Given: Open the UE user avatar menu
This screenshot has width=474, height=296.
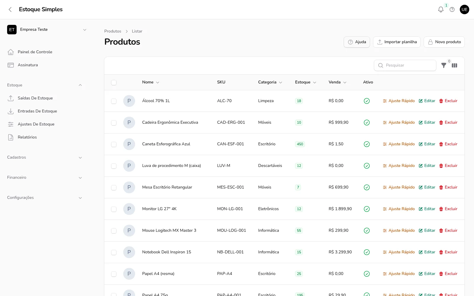Looking at the screenshot, I should [x=465, y=9].
